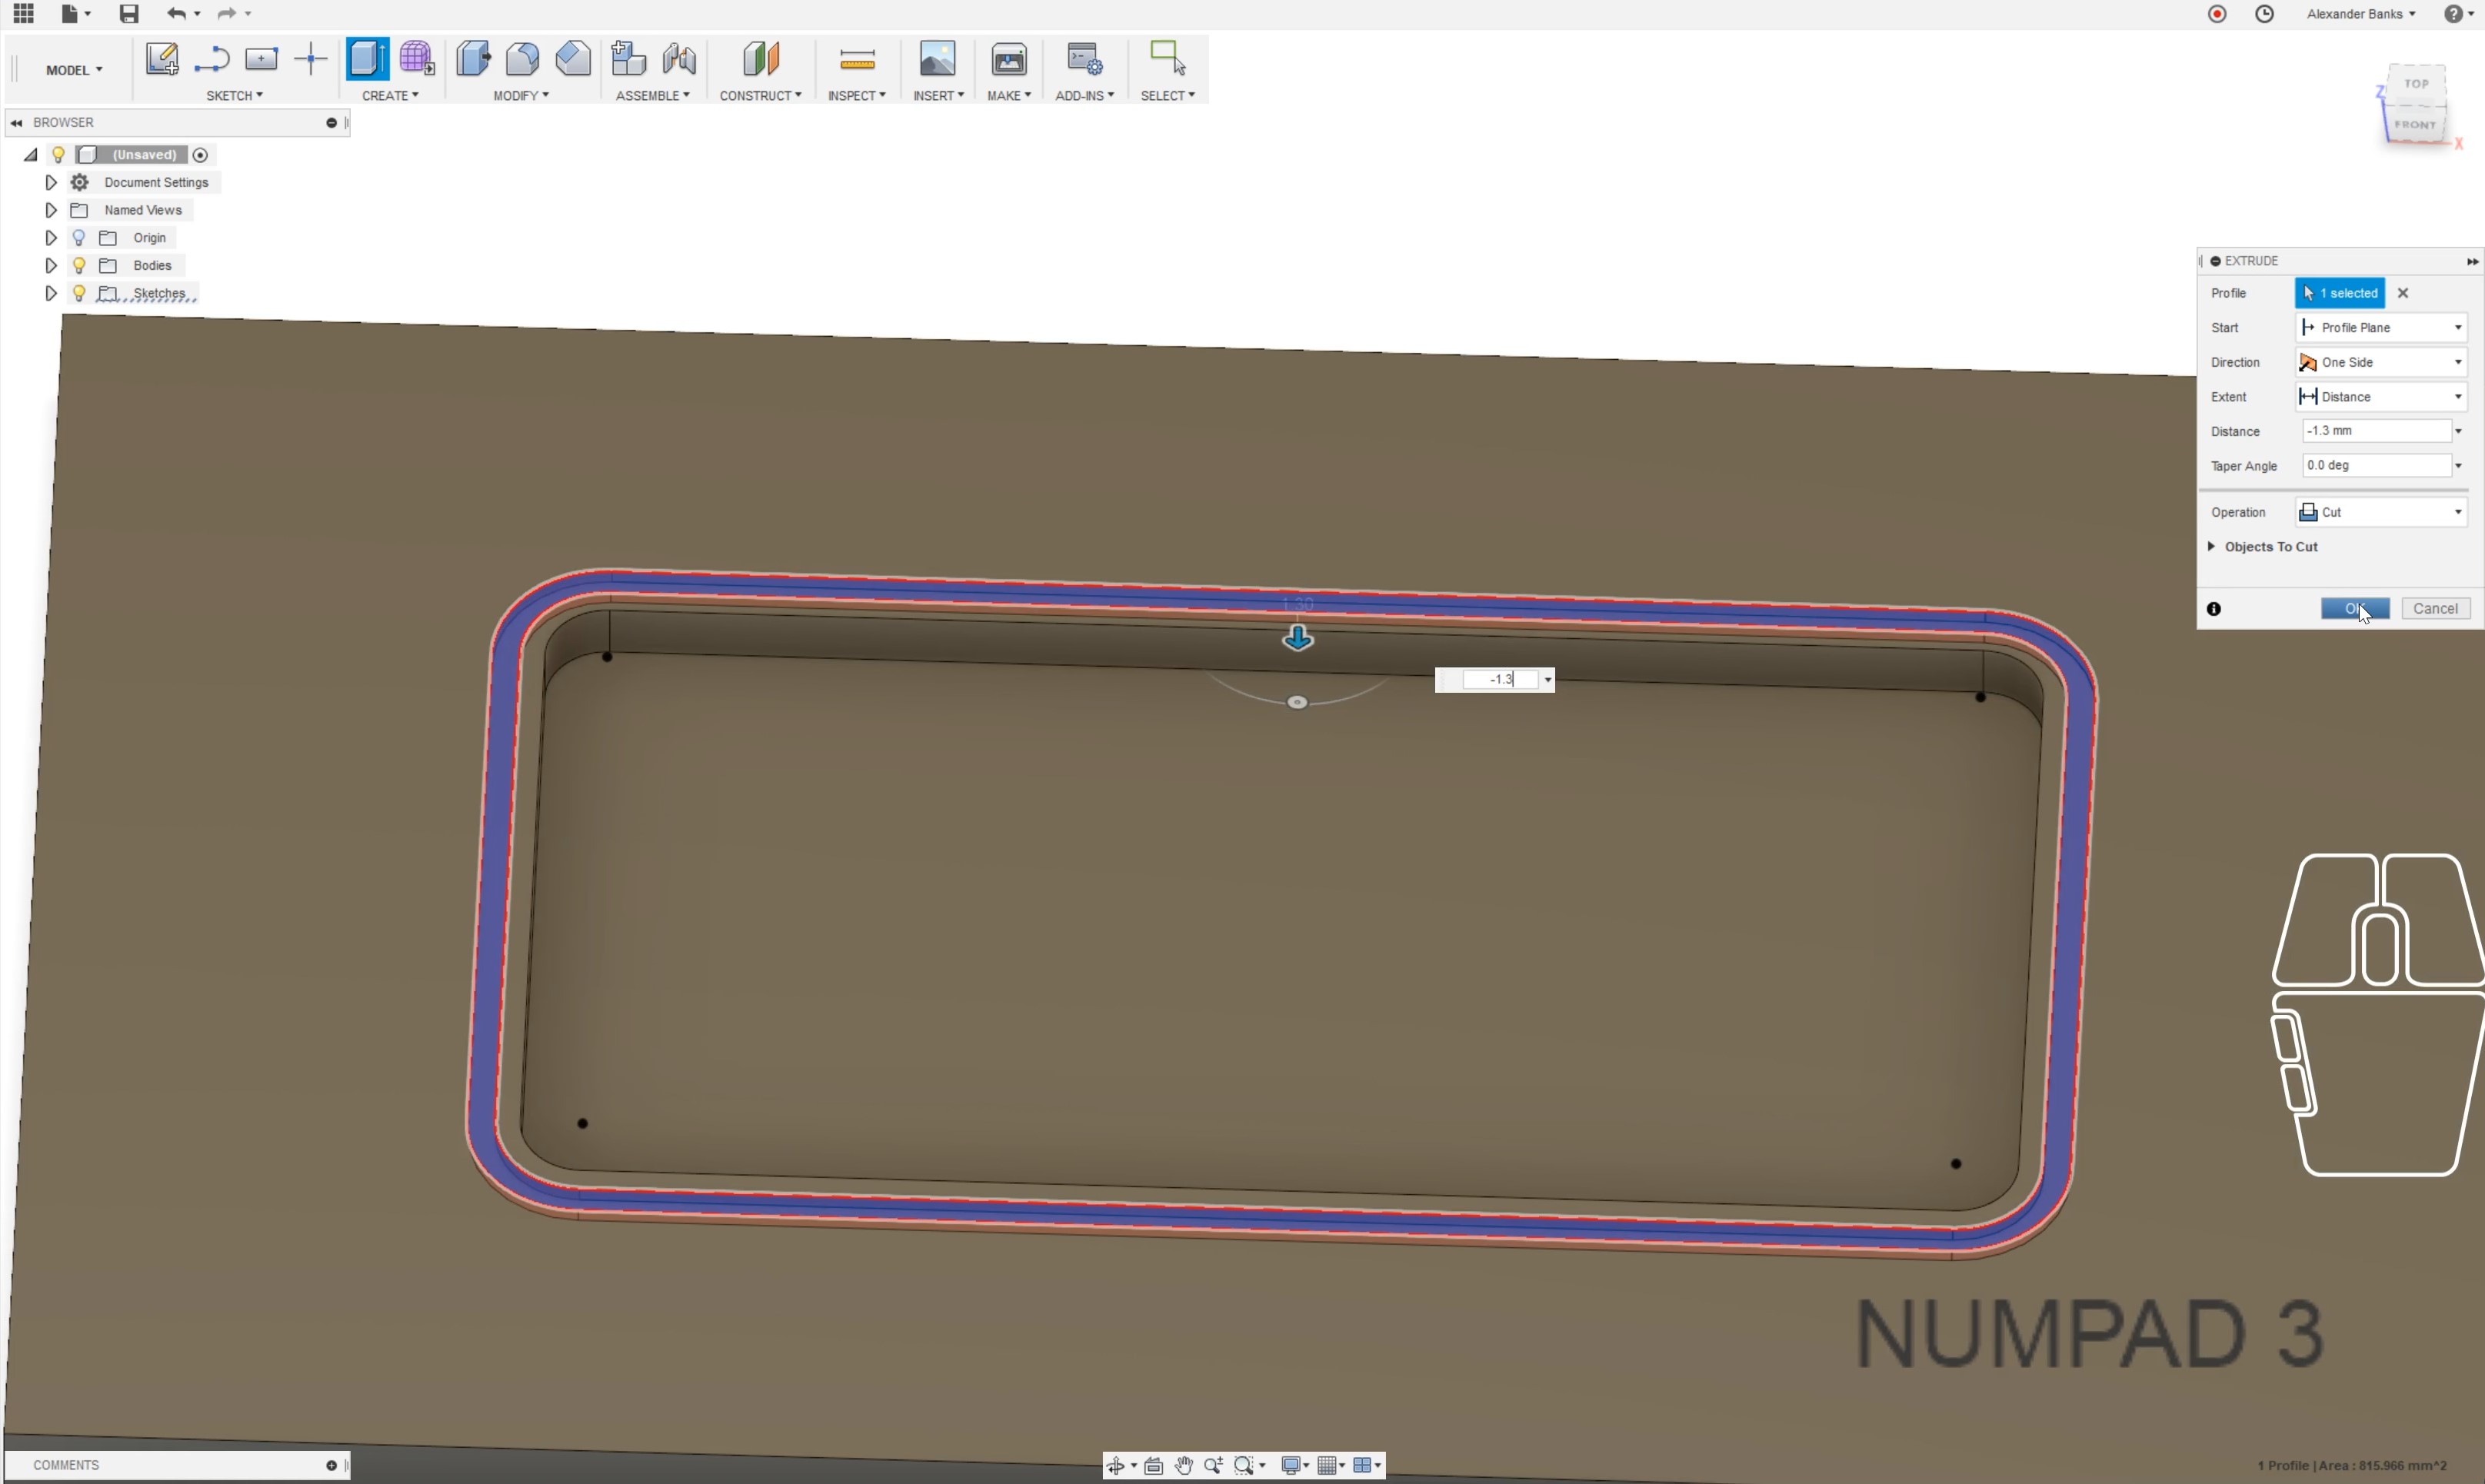
Task: Click the Save disk icon
Action: point(128,14)
